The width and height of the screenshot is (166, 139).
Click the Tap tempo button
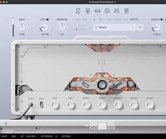tap(22, 136)
